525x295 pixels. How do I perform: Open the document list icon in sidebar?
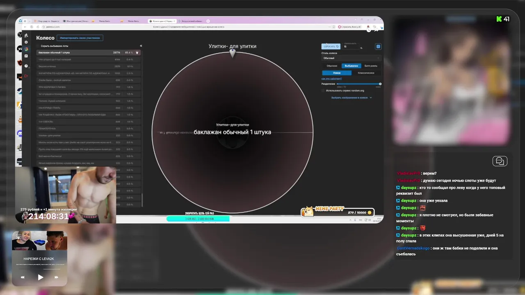(x=26, y=56)
